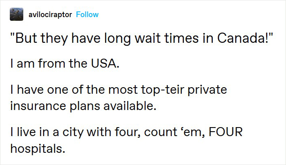Click the word 'available.' in the post
The image size is (286, 165).
tap(130, 106)
